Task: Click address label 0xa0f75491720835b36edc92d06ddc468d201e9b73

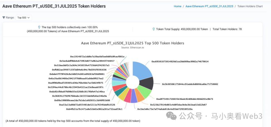Action: coord(185,99)
